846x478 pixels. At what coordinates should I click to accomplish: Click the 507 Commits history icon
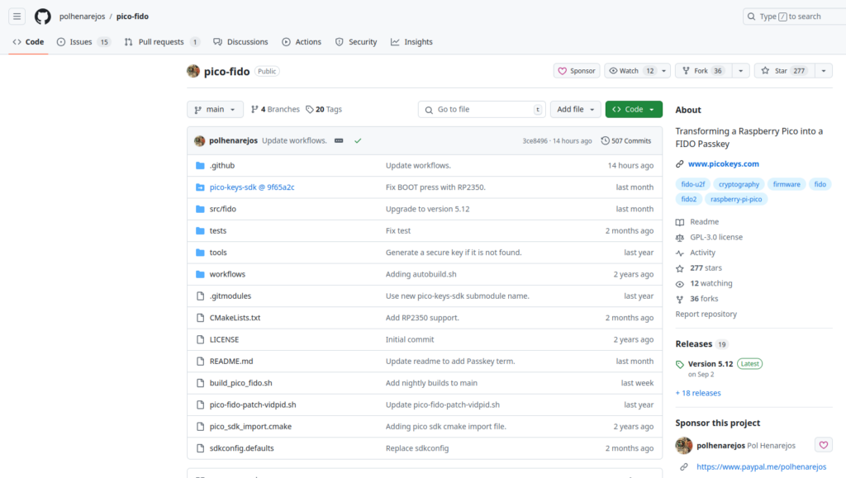click(x=605, y=140)
